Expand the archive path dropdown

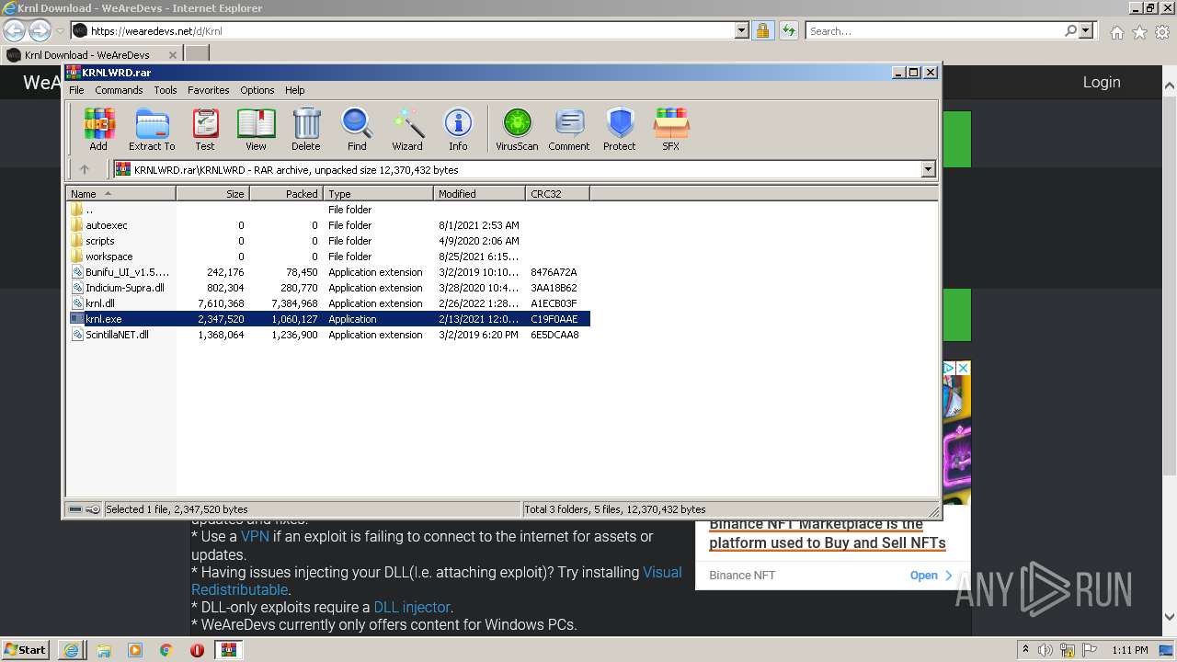click(x=928, y=169)
